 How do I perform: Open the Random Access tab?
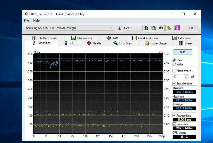pyautogui.click(x=145, y=38)
